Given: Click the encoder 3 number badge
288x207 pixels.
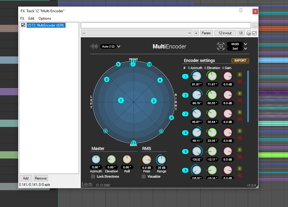Looking at the screenshot, I should click(x=185, y=114).
